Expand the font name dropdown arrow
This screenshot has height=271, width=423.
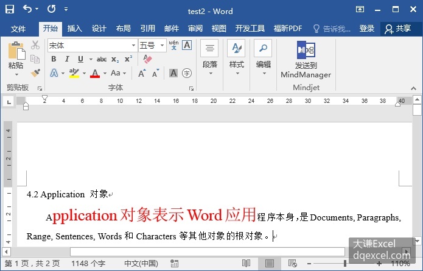[133, 45]
